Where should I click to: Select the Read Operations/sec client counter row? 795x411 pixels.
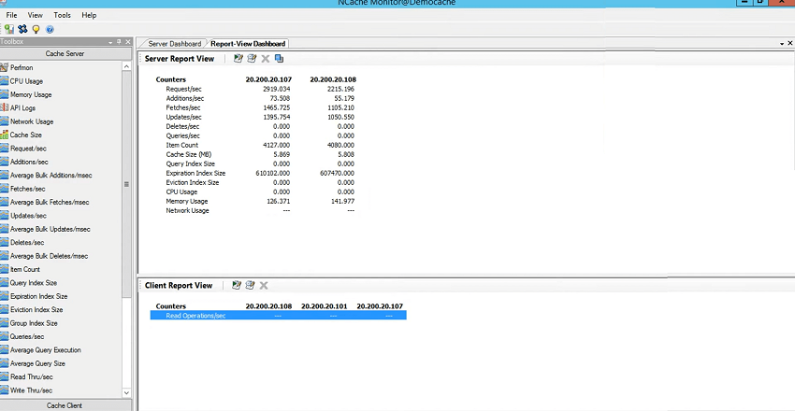279,316
